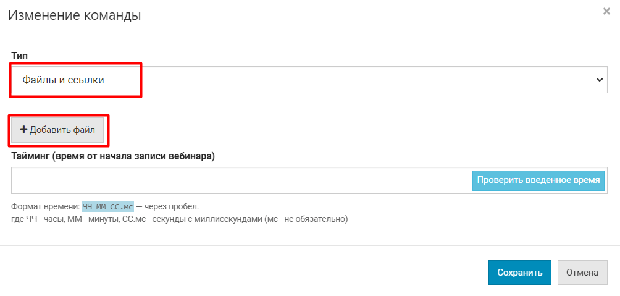
Task: Close the Изменение команды dialog
Action: coord(606,11)
